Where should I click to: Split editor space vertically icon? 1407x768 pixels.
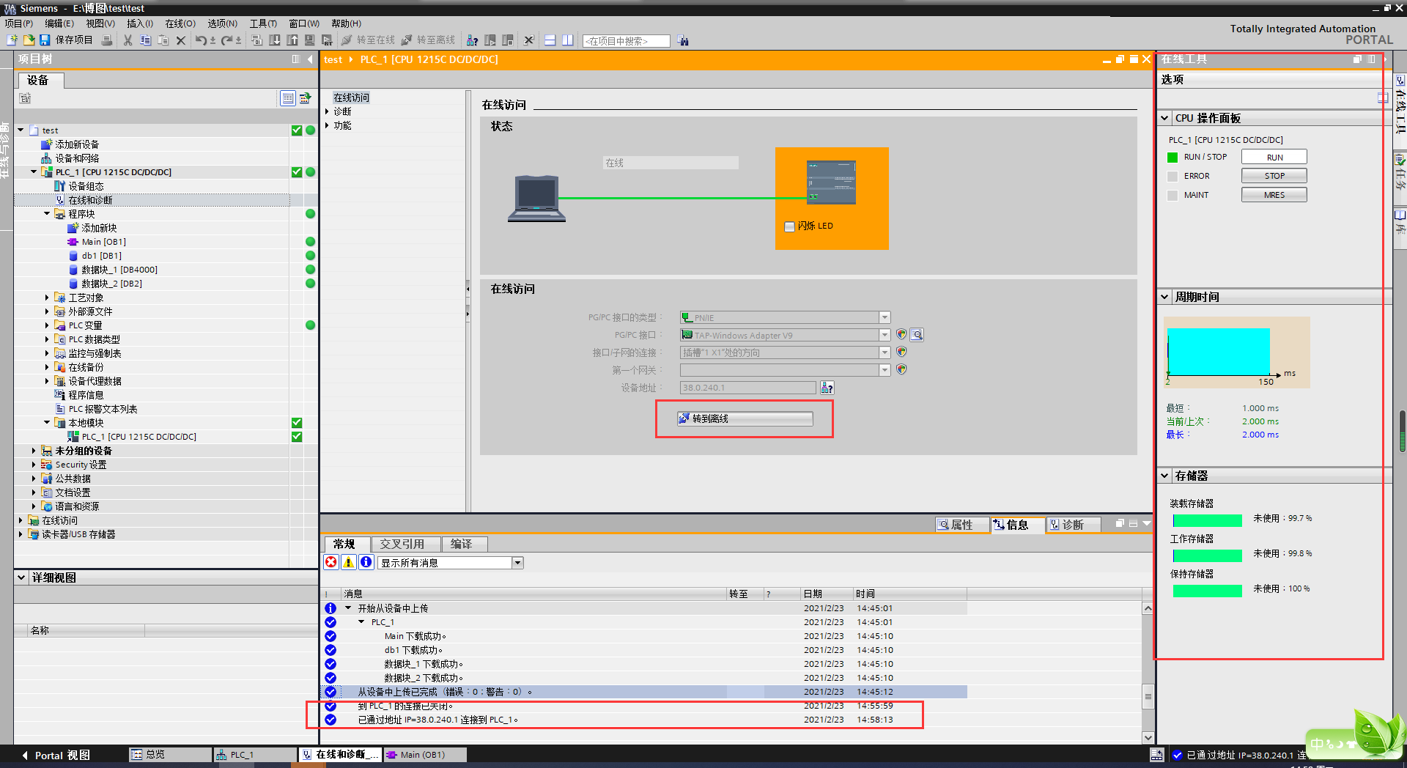[568, 40]
